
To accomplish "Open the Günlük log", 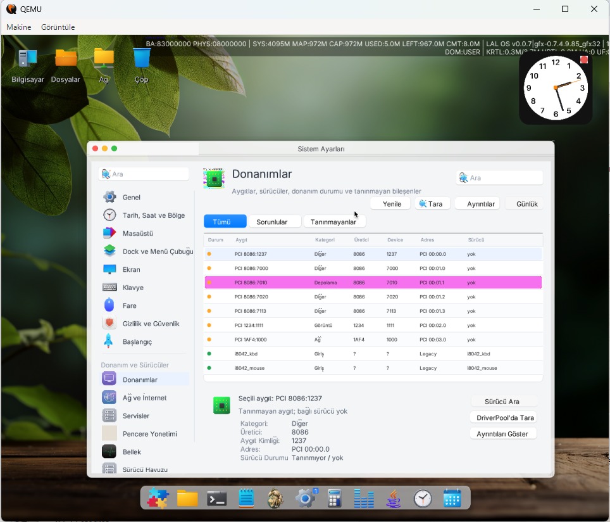I will click(x=525, y=204).
